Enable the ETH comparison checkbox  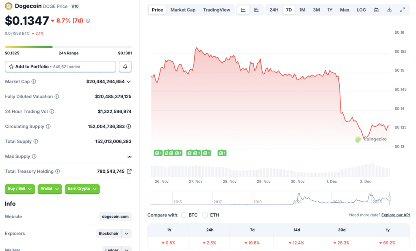[205, 215]
